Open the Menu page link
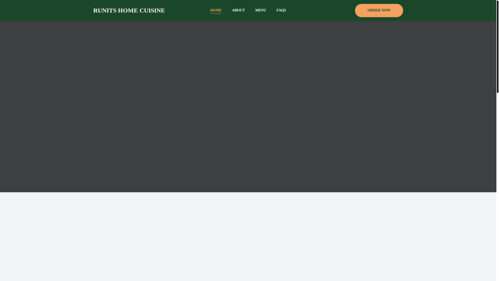 (260, 10)
